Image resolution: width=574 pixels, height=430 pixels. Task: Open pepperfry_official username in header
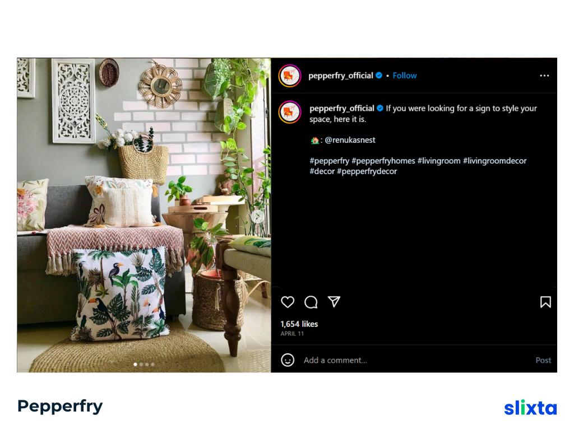point(340,76)
